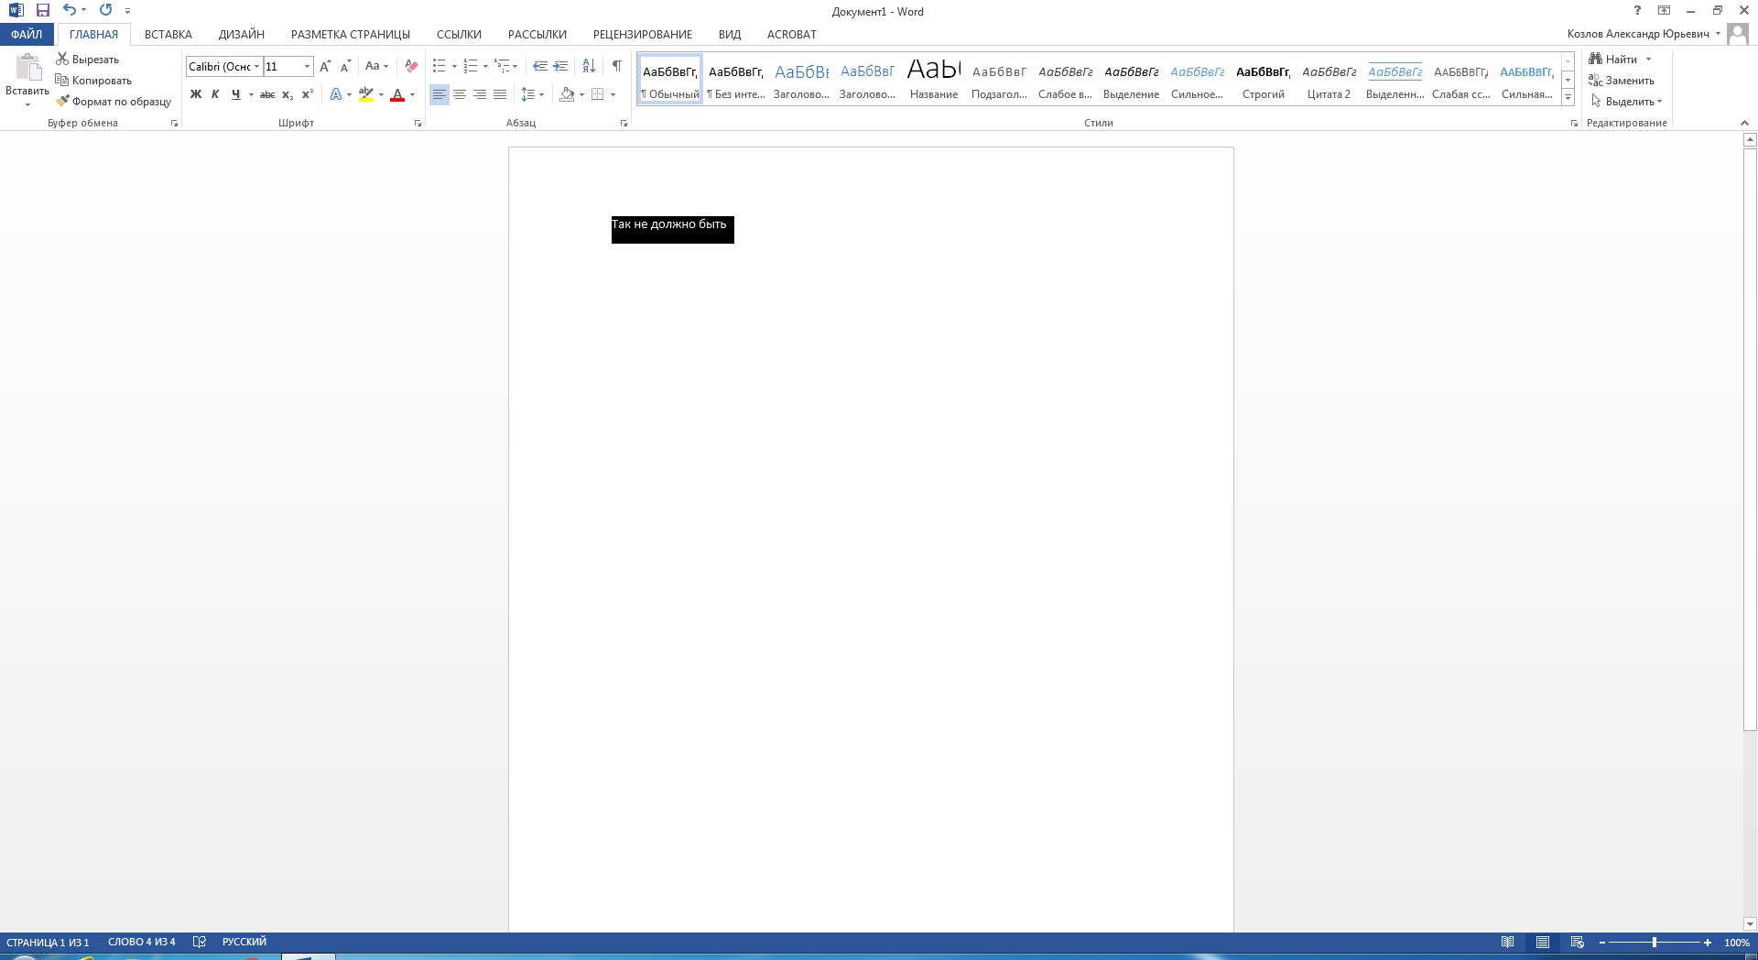The width and height of the screenshot is (1758, 960).
Task: Adjust the zoom slider handle
Action: click(1655, 943)
